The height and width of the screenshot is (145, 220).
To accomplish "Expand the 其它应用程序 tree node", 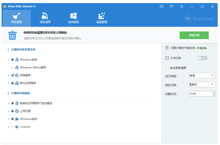I will tap(8, 83).
